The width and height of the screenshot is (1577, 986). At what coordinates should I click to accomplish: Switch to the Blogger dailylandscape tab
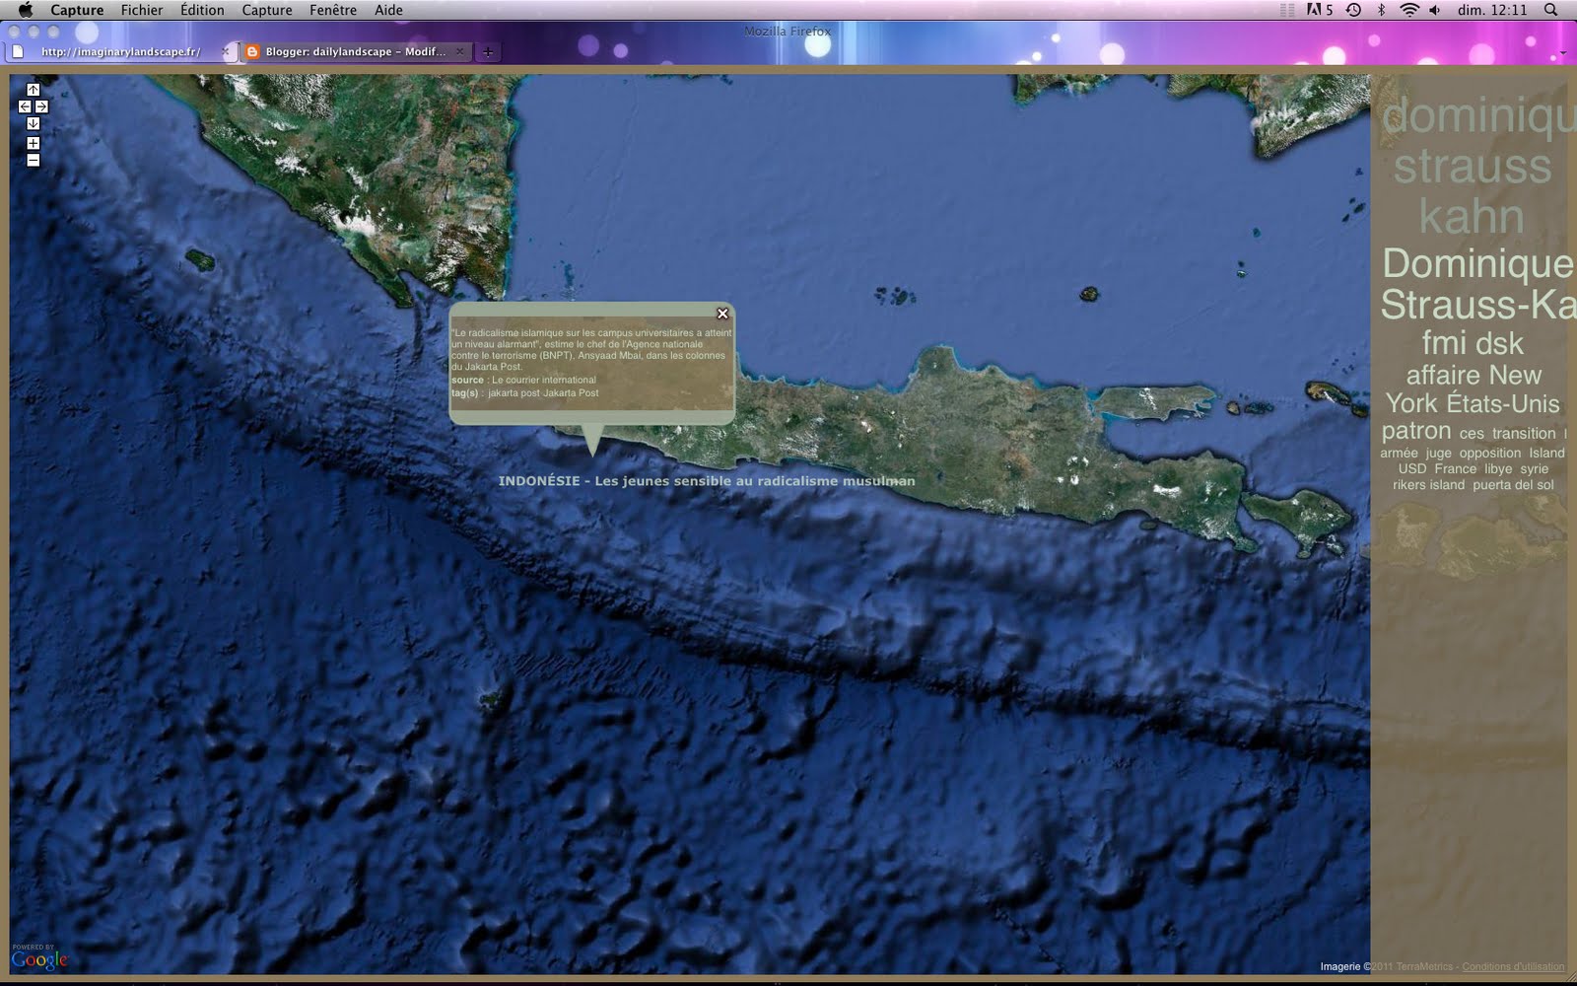355,51
